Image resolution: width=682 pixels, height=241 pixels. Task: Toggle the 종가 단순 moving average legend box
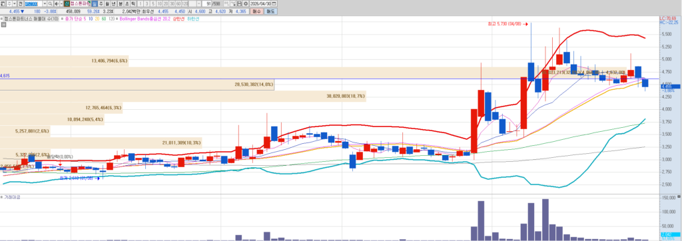62,19
